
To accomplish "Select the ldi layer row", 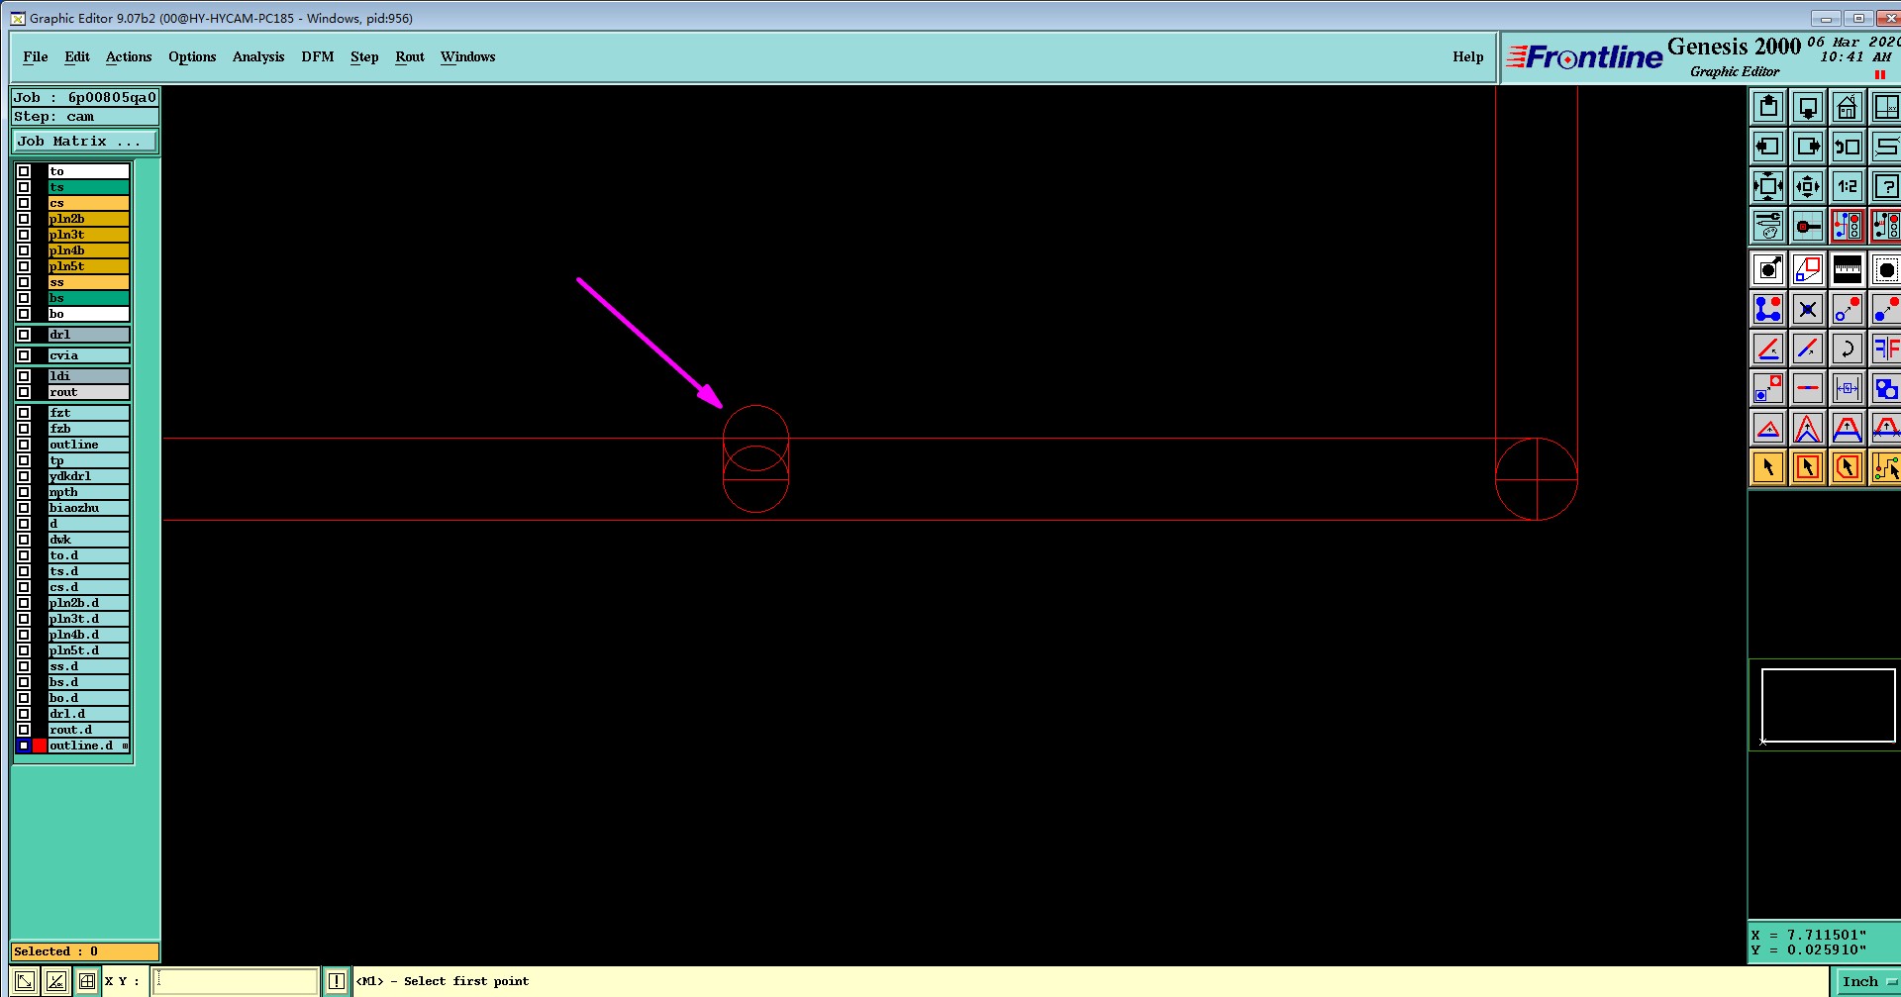I will [x=89, y=376].
